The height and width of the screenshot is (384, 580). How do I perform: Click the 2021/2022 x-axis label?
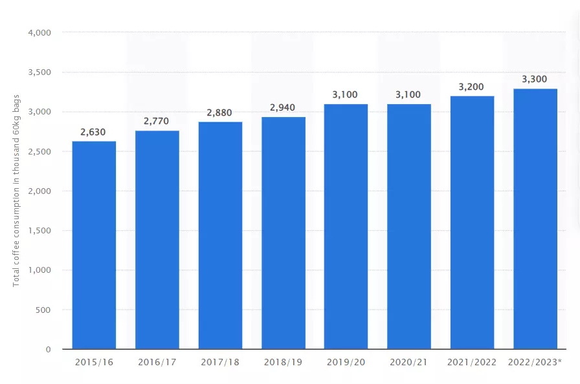pyautogui.click(x=472, y=362)
